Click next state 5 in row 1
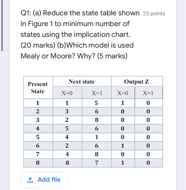 coord(97,103)
